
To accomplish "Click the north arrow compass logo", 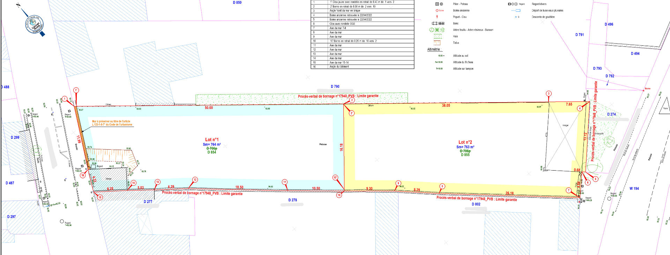I will (x=34, y=24).
